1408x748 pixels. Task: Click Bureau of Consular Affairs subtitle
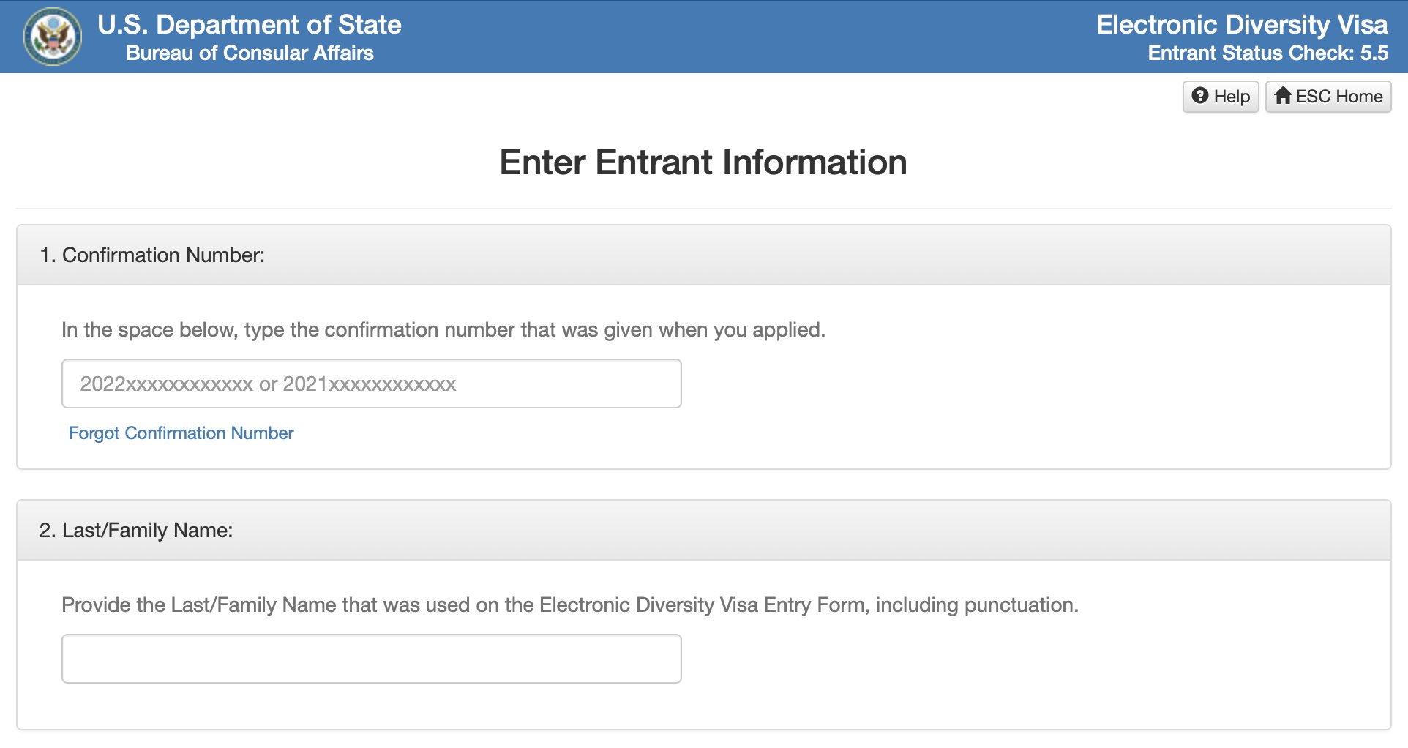tap(250, 53)
